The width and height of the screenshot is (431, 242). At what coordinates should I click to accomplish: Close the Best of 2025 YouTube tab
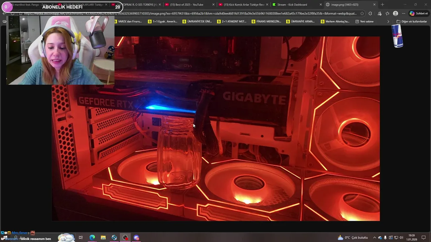coord(213,5)
